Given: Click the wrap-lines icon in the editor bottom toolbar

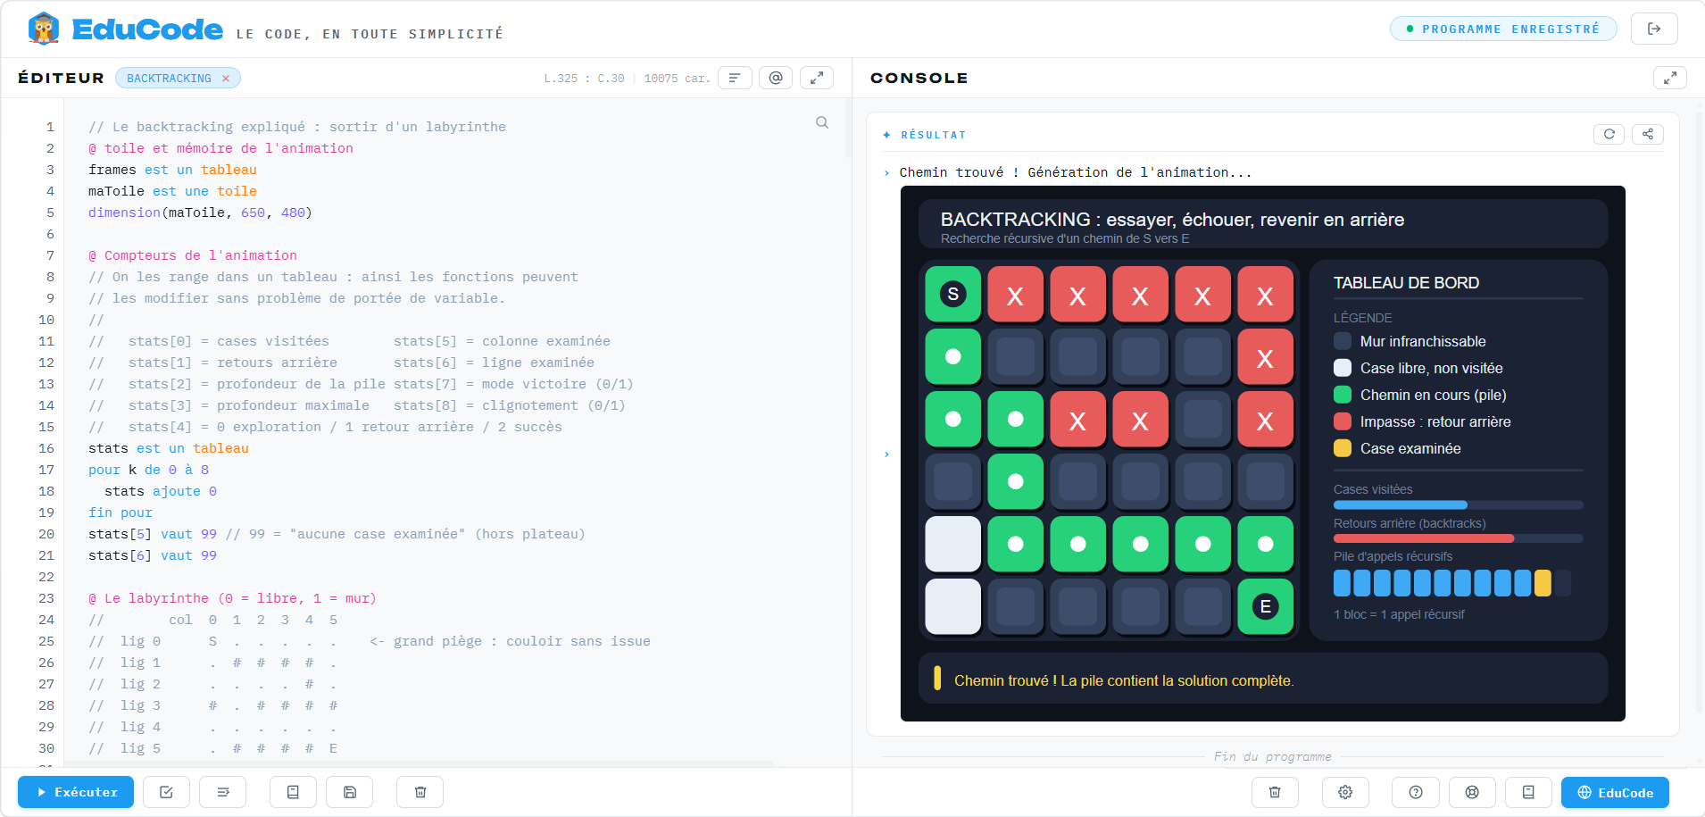Looking at the screenshot, I should [223, 792].
